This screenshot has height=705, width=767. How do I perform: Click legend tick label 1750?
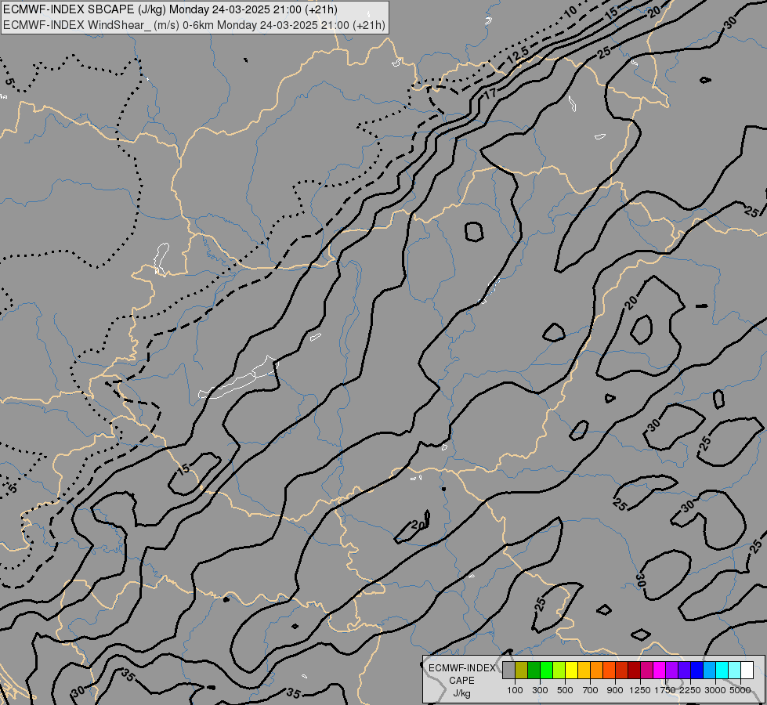665,690
